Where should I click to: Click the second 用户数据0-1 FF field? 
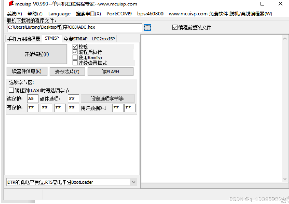click(x=130, y=108)
